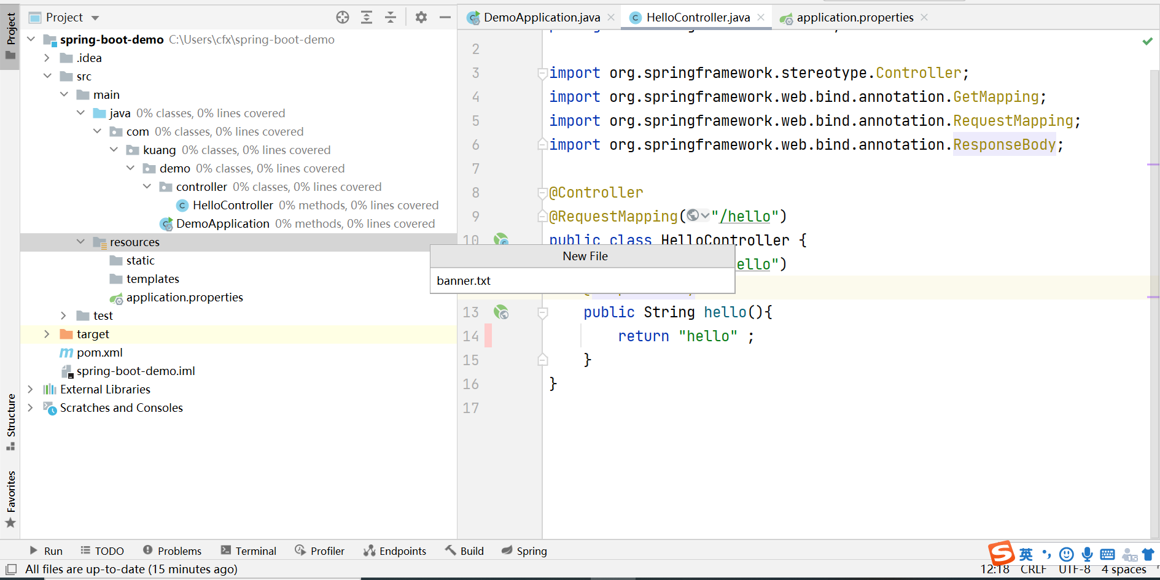
Task: Collapse the resources folder
Action: tap(80, 242)
